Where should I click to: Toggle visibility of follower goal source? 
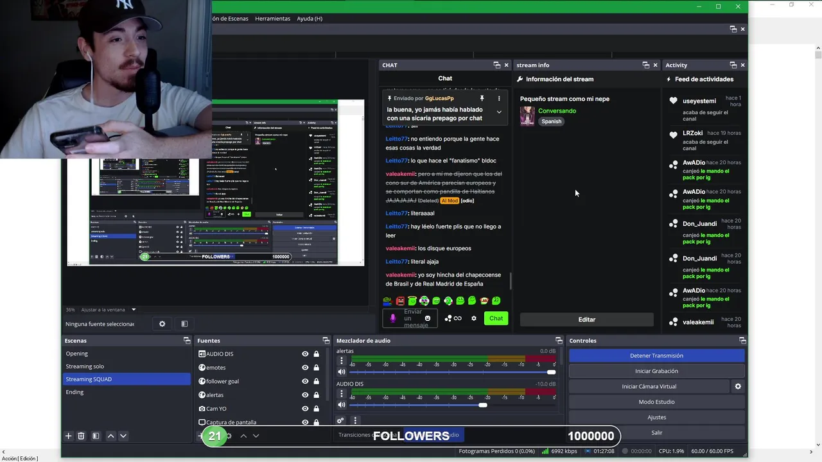pos(305,381)
